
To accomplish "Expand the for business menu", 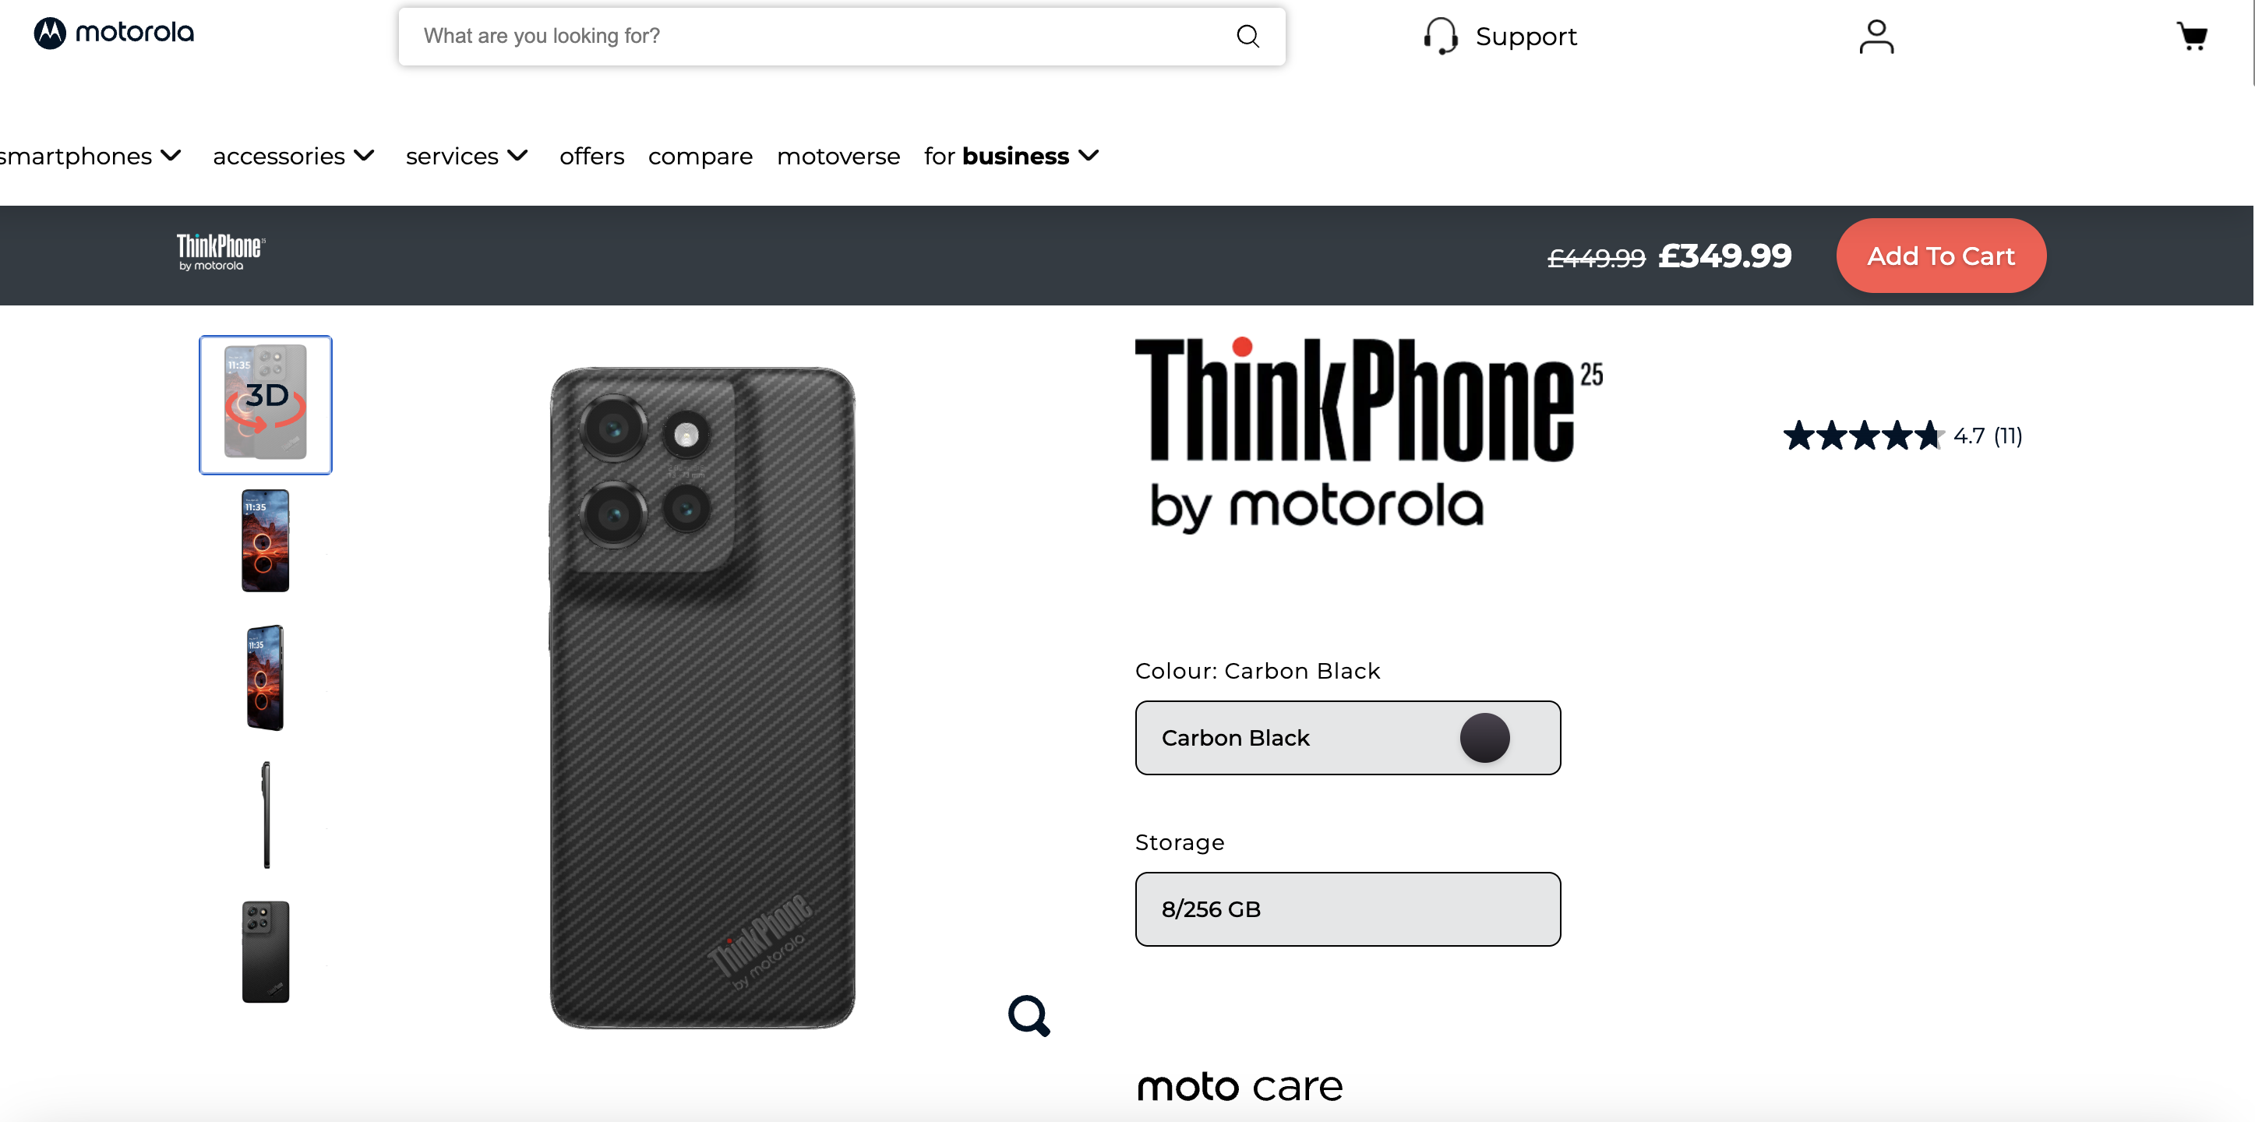I will click(1011, 156).
